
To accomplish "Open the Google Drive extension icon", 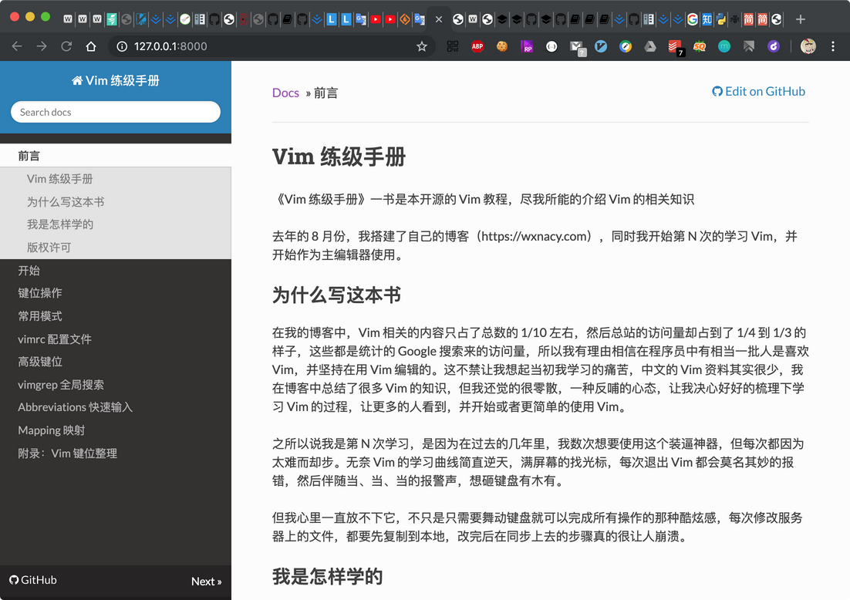I will coord(650,46).
